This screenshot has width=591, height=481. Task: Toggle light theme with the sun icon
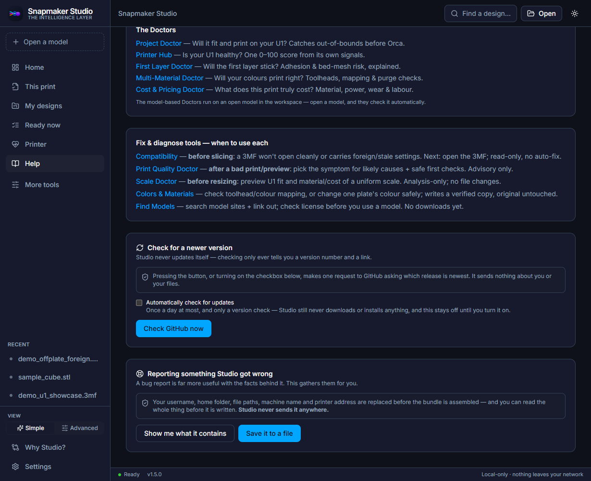pyautogui.click(x=575, y=13)
